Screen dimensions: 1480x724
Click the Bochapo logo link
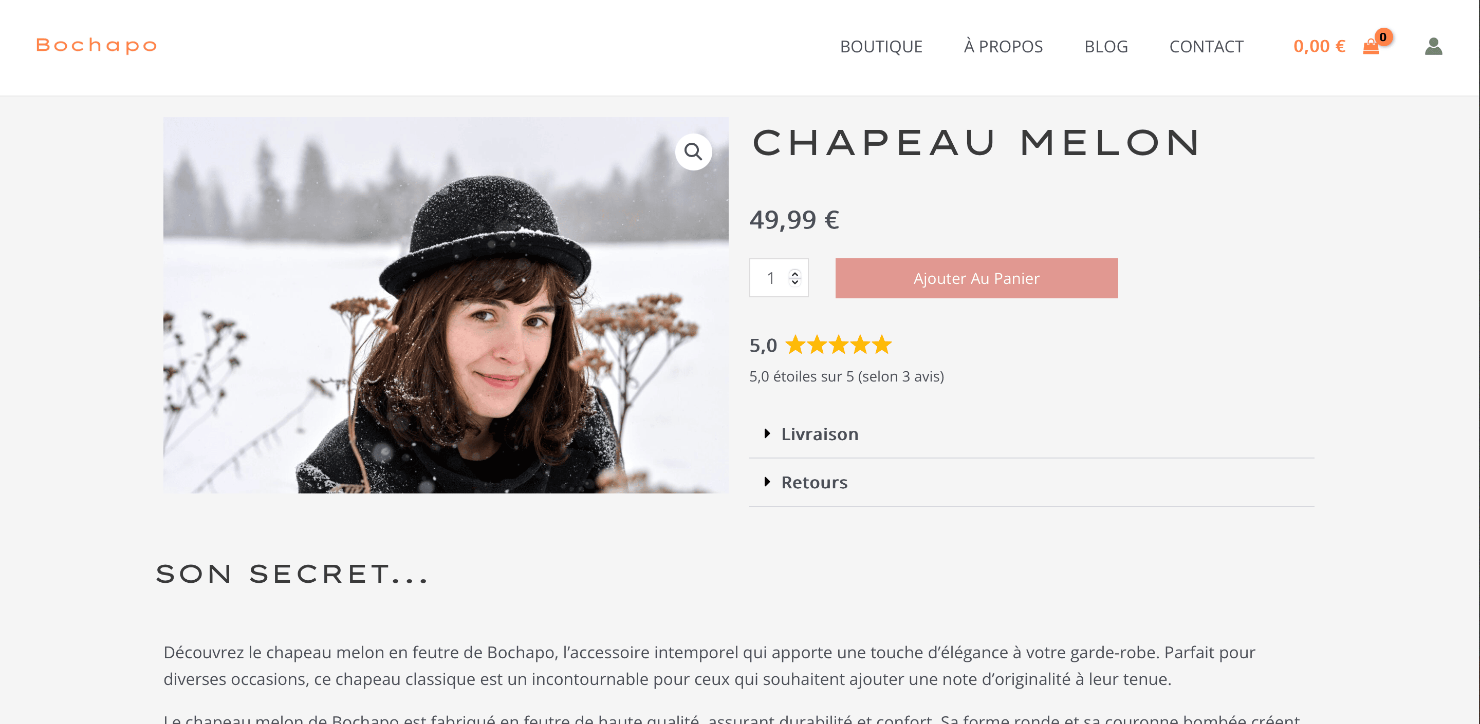tap(97, 45)
